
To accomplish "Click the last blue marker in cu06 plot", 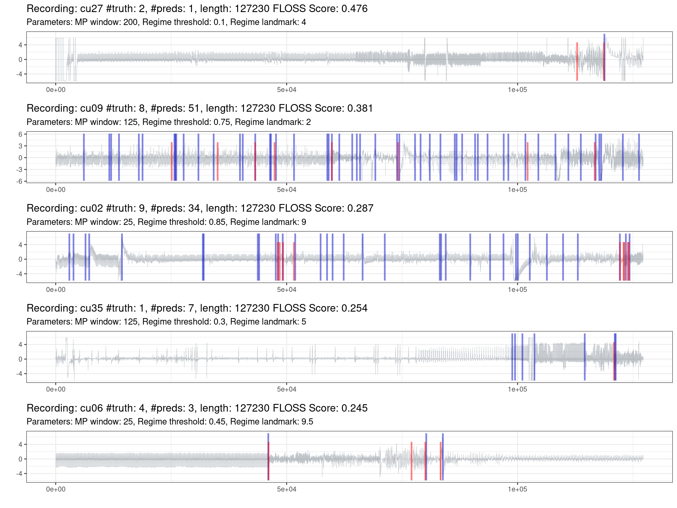I will tap(443, 457).
